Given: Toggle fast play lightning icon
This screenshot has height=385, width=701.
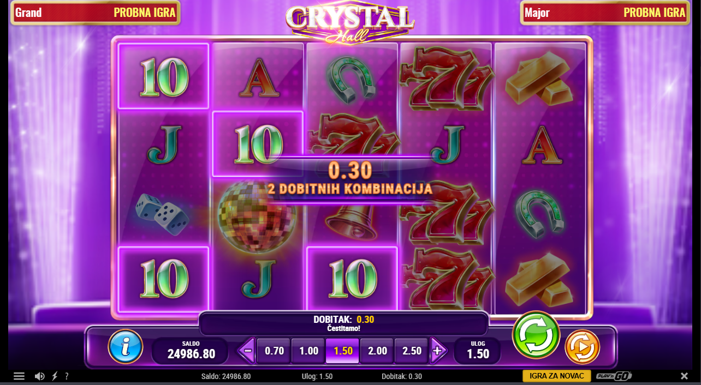Looking at the screenshot, I should pyautogui.click(x=55, y=376).
